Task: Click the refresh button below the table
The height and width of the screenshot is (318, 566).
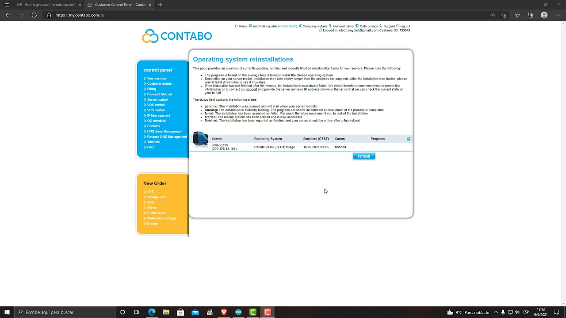Action: tap(364, 156)
